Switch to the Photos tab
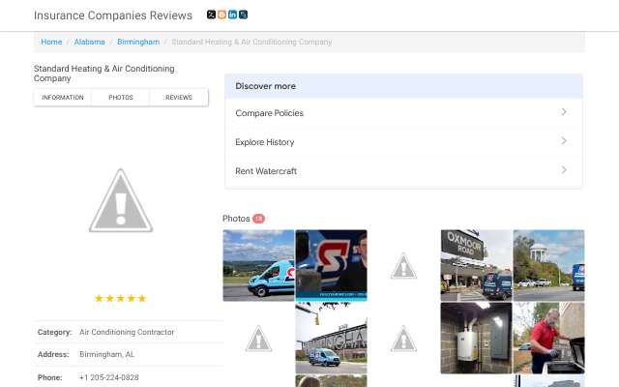The width and height of the screenshot is (619, 387). (x=121, y=98)
